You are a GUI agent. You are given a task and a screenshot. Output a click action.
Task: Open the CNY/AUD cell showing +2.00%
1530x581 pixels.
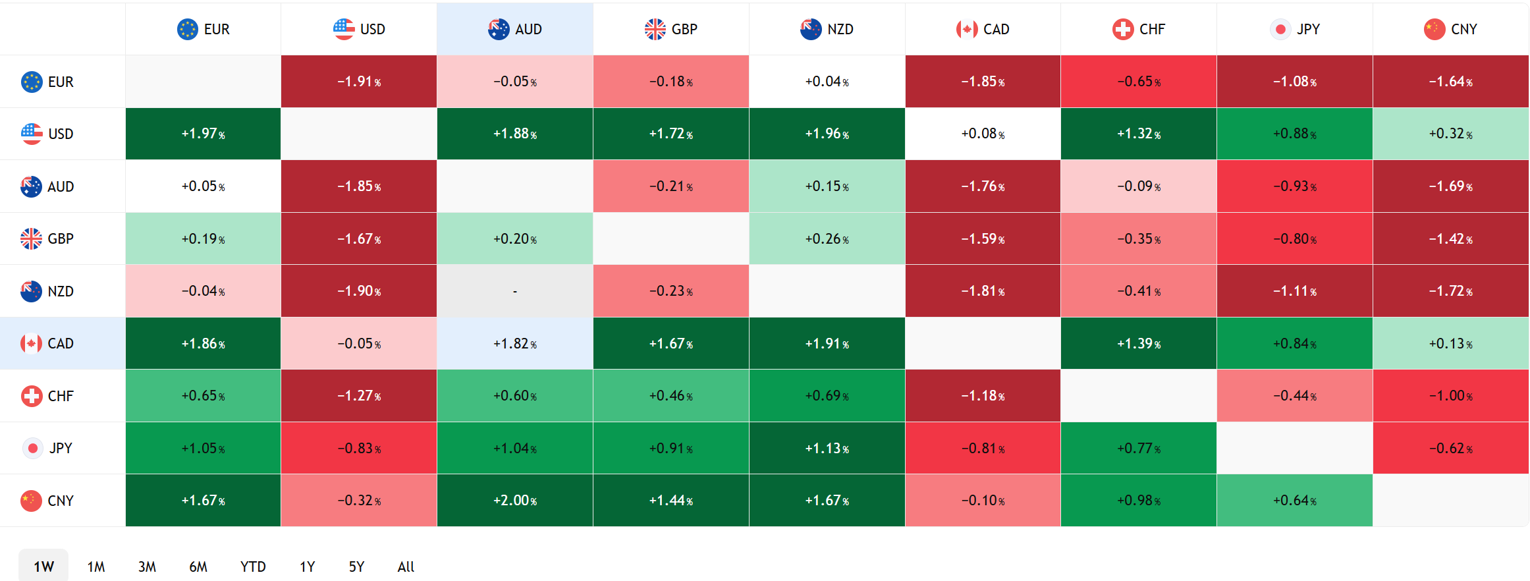pyautogui.click(x=515, y=501)
